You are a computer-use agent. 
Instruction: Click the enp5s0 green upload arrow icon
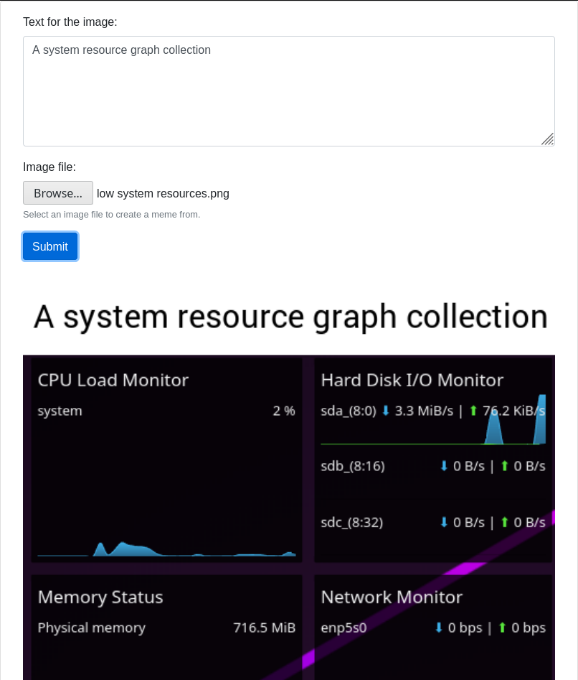coord(502,628)
